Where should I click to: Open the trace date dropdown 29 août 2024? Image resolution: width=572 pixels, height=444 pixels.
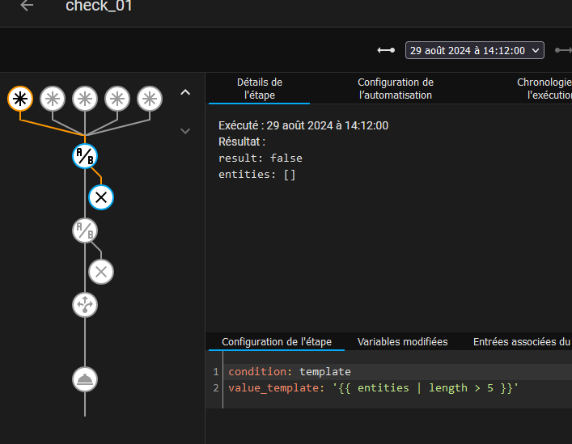[x=475, y=50]
